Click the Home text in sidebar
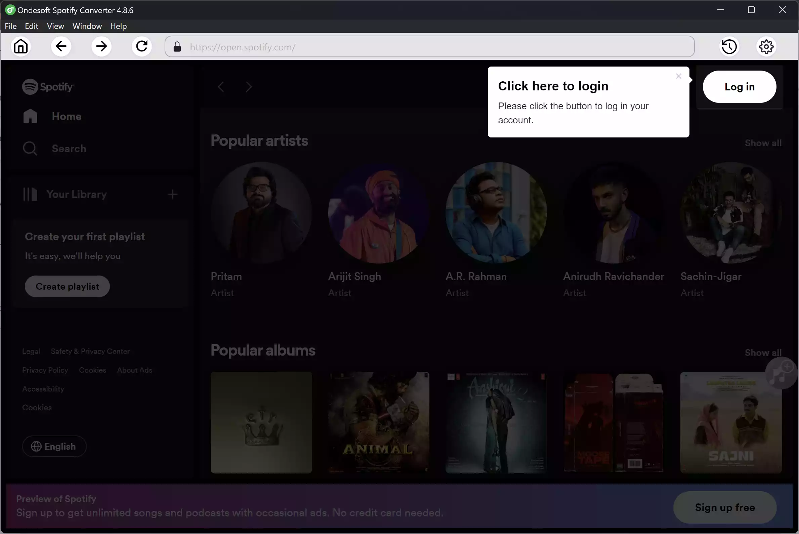 (67, 117)
